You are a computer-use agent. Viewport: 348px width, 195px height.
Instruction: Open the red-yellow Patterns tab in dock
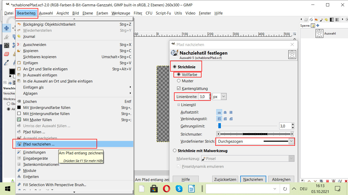click(316, 19)
